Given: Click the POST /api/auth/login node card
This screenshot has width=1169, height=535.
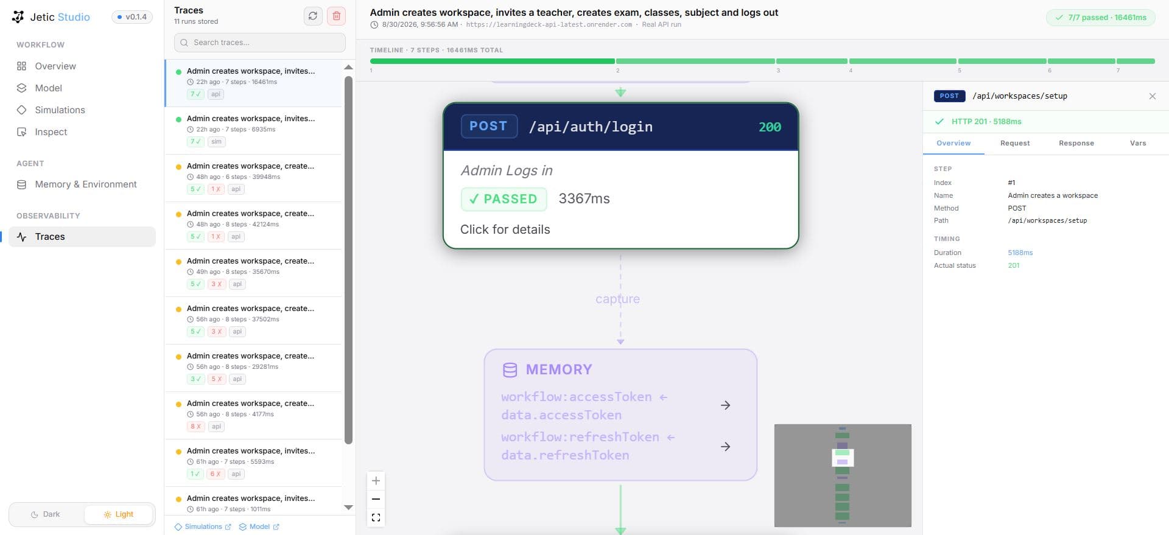Looking at the screenshot, I should [x=620, y=175].
